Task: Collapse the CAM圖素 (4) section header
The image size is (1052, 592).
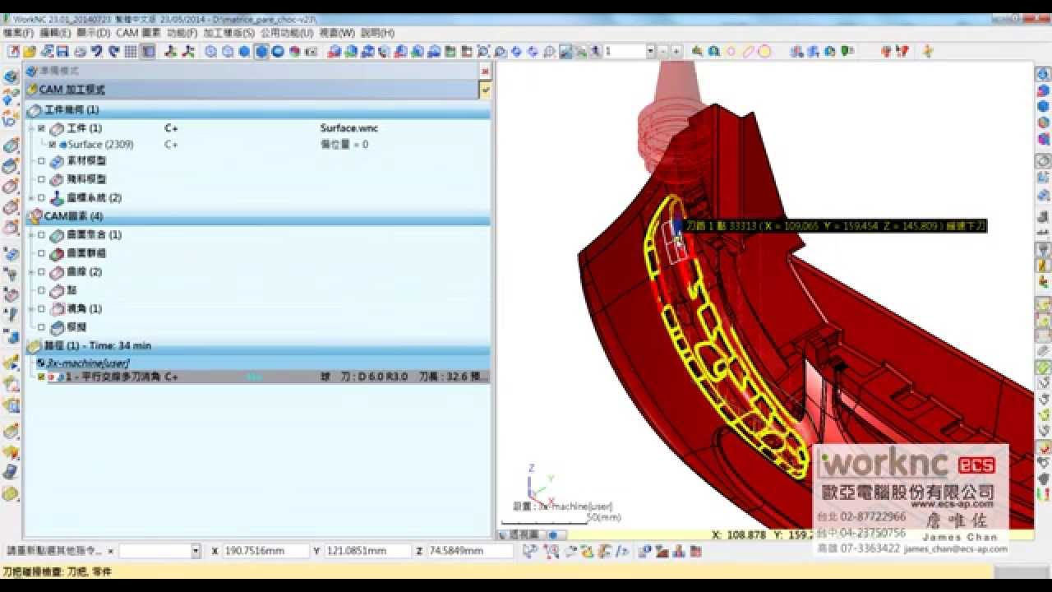Action: tap(256, 216)
